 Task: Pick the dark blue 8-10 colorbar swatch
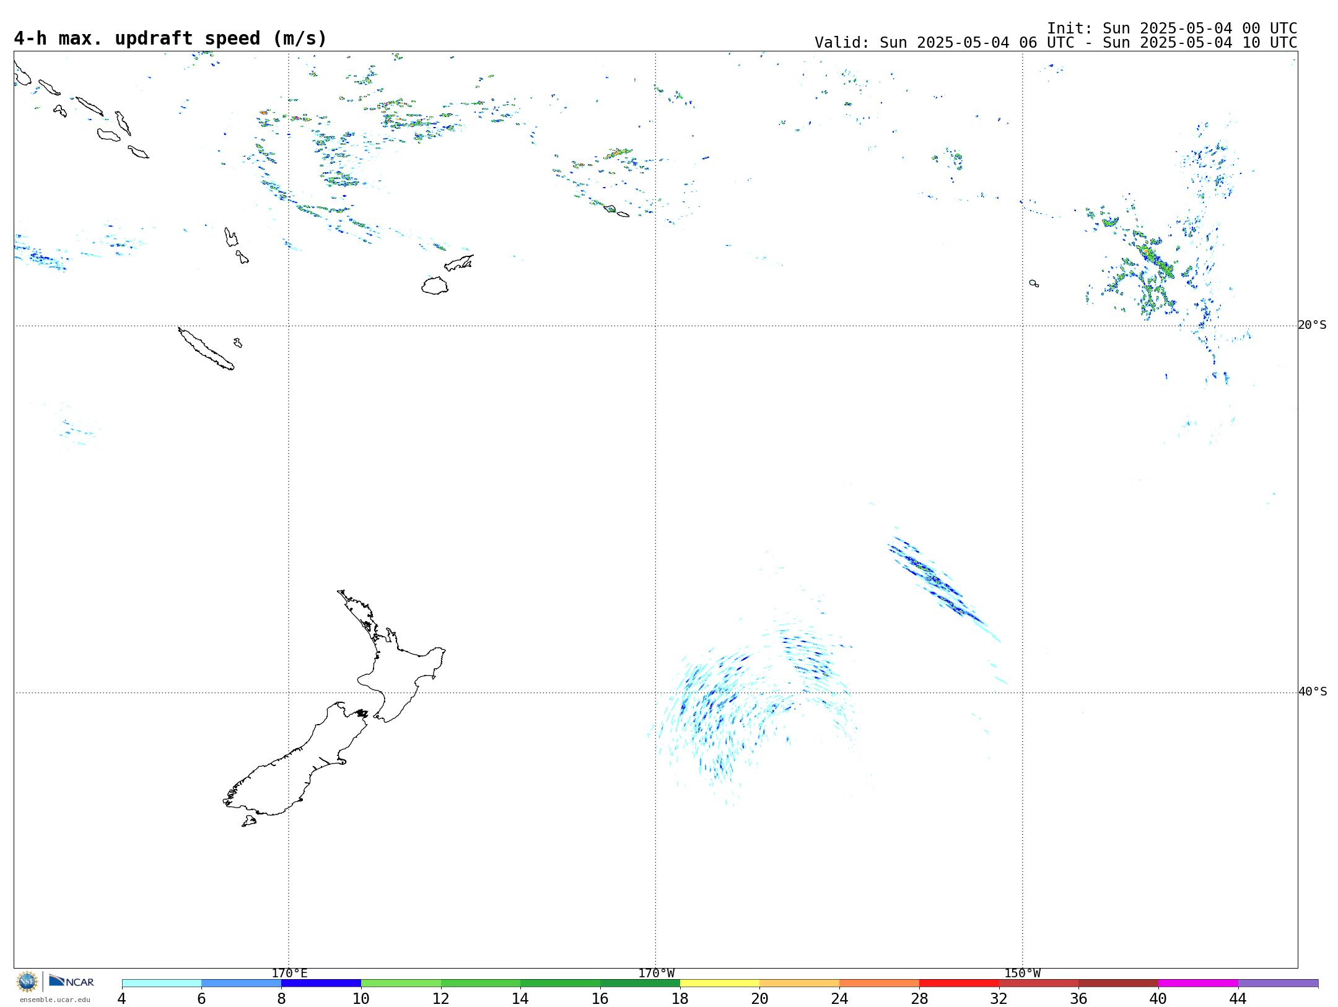[321, 983]
